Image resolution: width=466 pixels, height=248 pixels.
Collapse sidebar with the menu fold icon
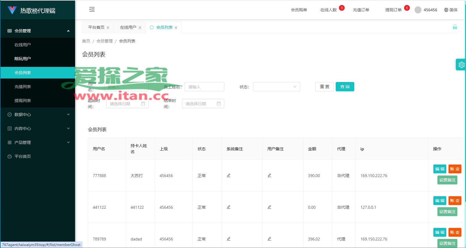[92, 9]
